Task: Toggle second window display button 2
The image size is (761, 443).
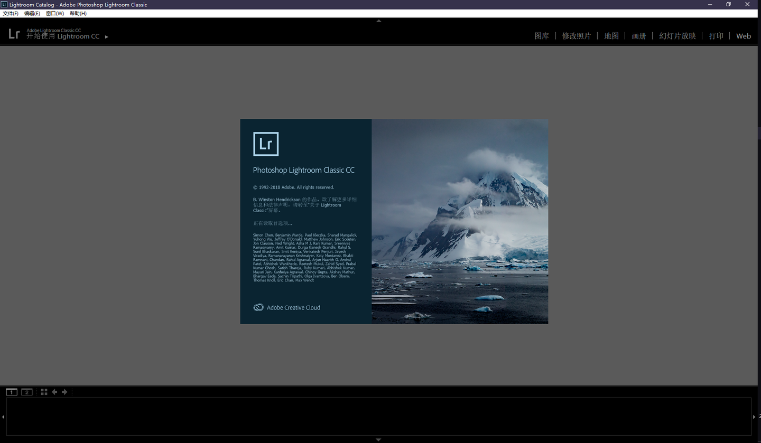Action: [27, 392]
